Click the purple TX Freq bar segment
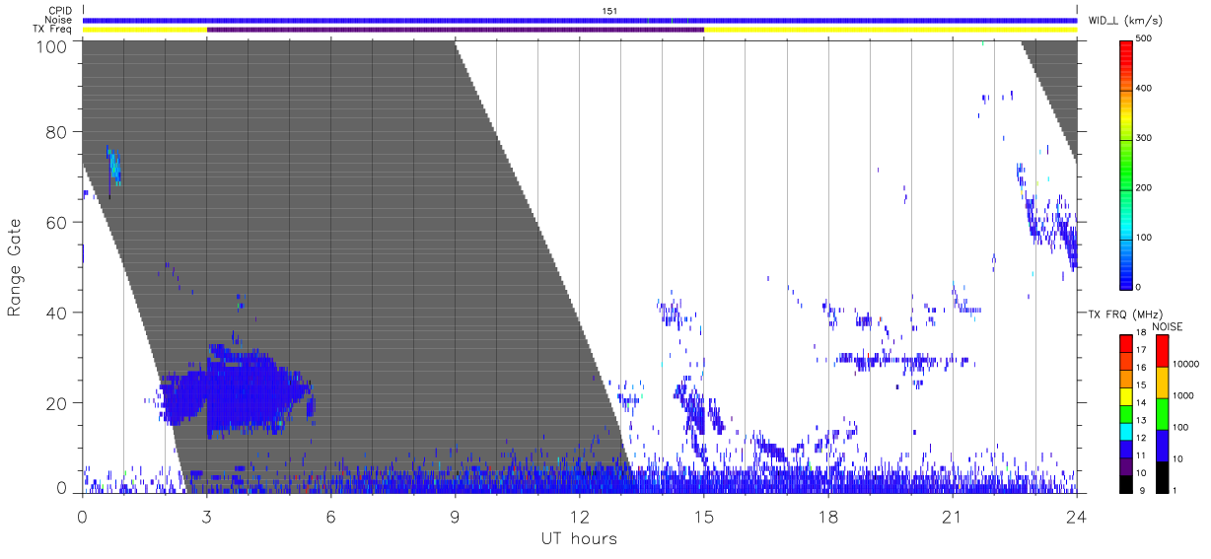Viewport: 1211px width, 559px height. [456, 30]
